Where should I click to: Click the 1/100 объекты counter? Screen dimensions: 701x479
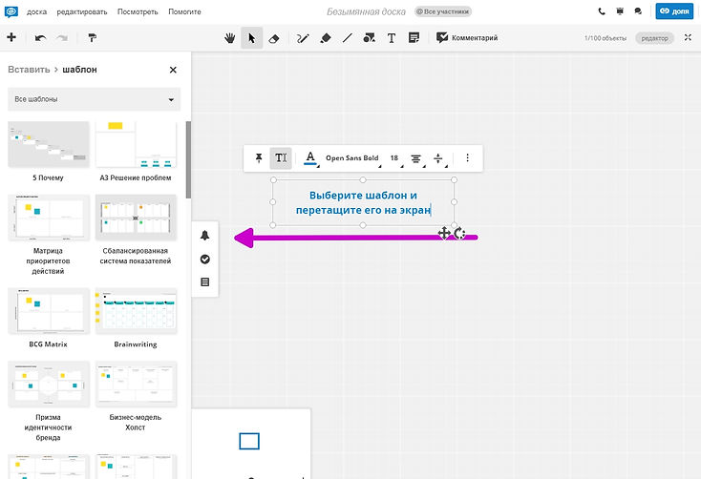click(x=605, y=38)
